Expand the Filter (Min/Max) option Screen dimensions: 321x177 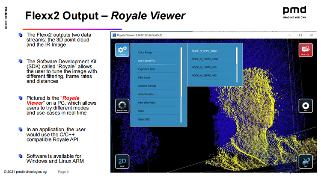pyautogui.click(x=146, y=102)
